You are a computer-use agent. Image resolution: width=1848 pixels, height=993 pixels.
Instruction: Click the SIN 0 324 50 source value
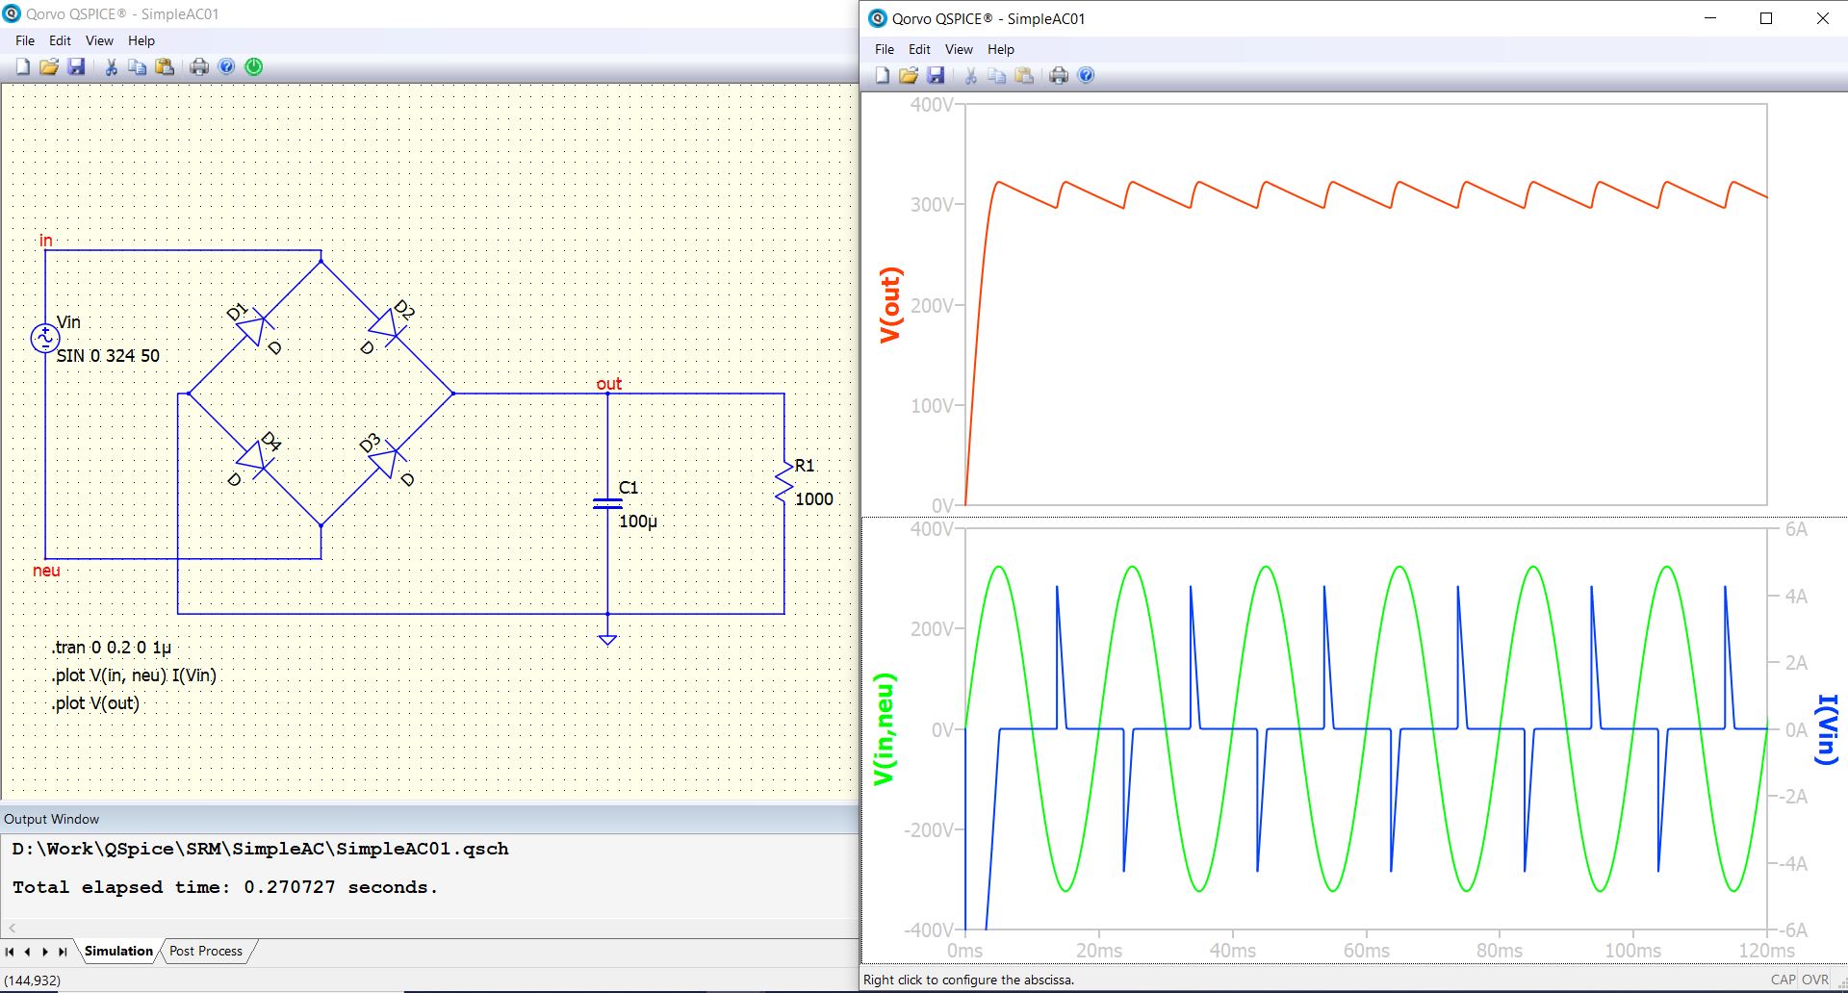tap(108, 355)
